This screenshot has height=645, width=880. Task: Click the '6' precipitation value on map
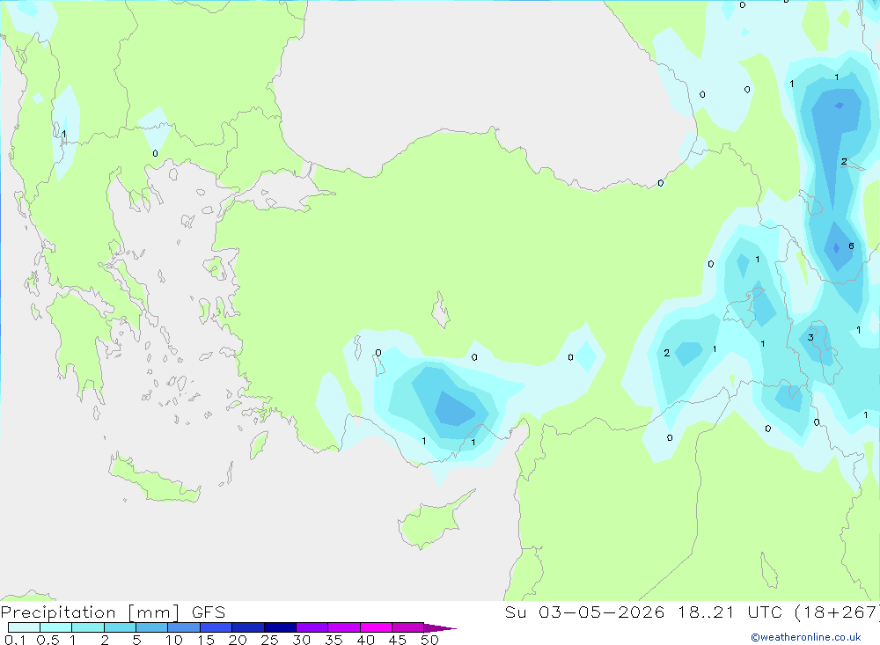(x=851, y=246)
